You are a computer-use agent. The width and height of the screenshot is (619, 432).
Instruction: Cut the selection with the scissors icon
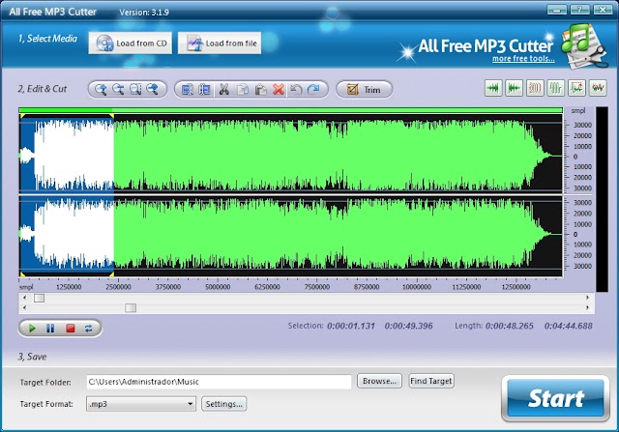(x=223, y=90)
